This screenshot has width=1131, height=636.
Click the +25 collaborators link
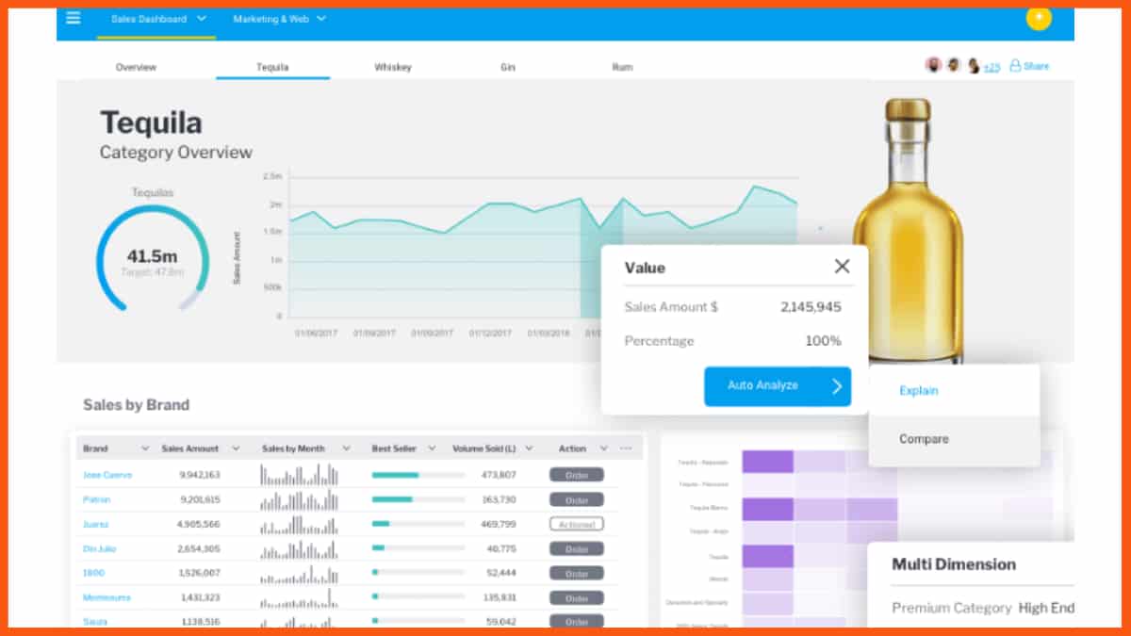coord(992,67)
